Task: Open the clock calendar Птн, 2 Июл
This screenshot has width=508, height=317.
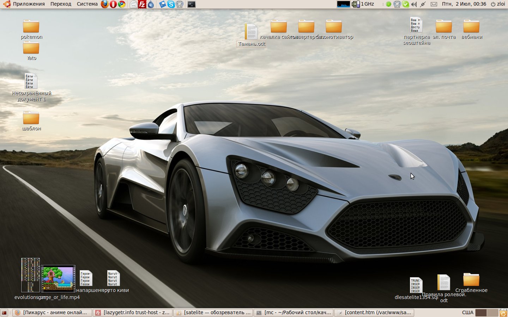Action: (x=464, y=4)
